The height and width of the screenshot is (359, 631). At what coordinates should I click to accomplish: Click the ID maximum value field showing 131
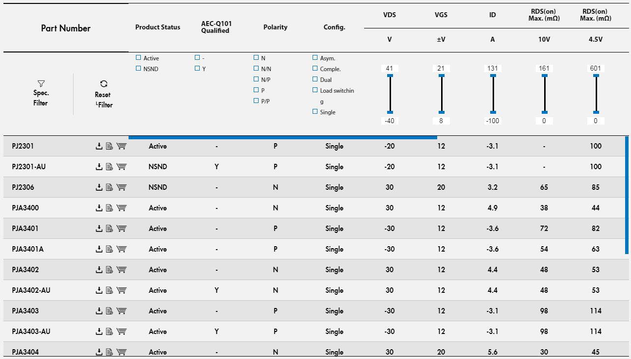(x=493, y=68)
